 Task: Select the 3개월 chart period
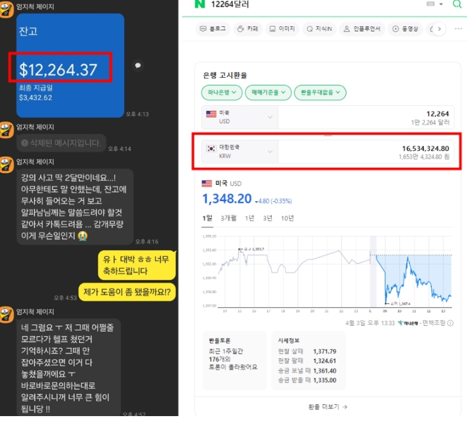pyautogui.click(x=228, y=218)
